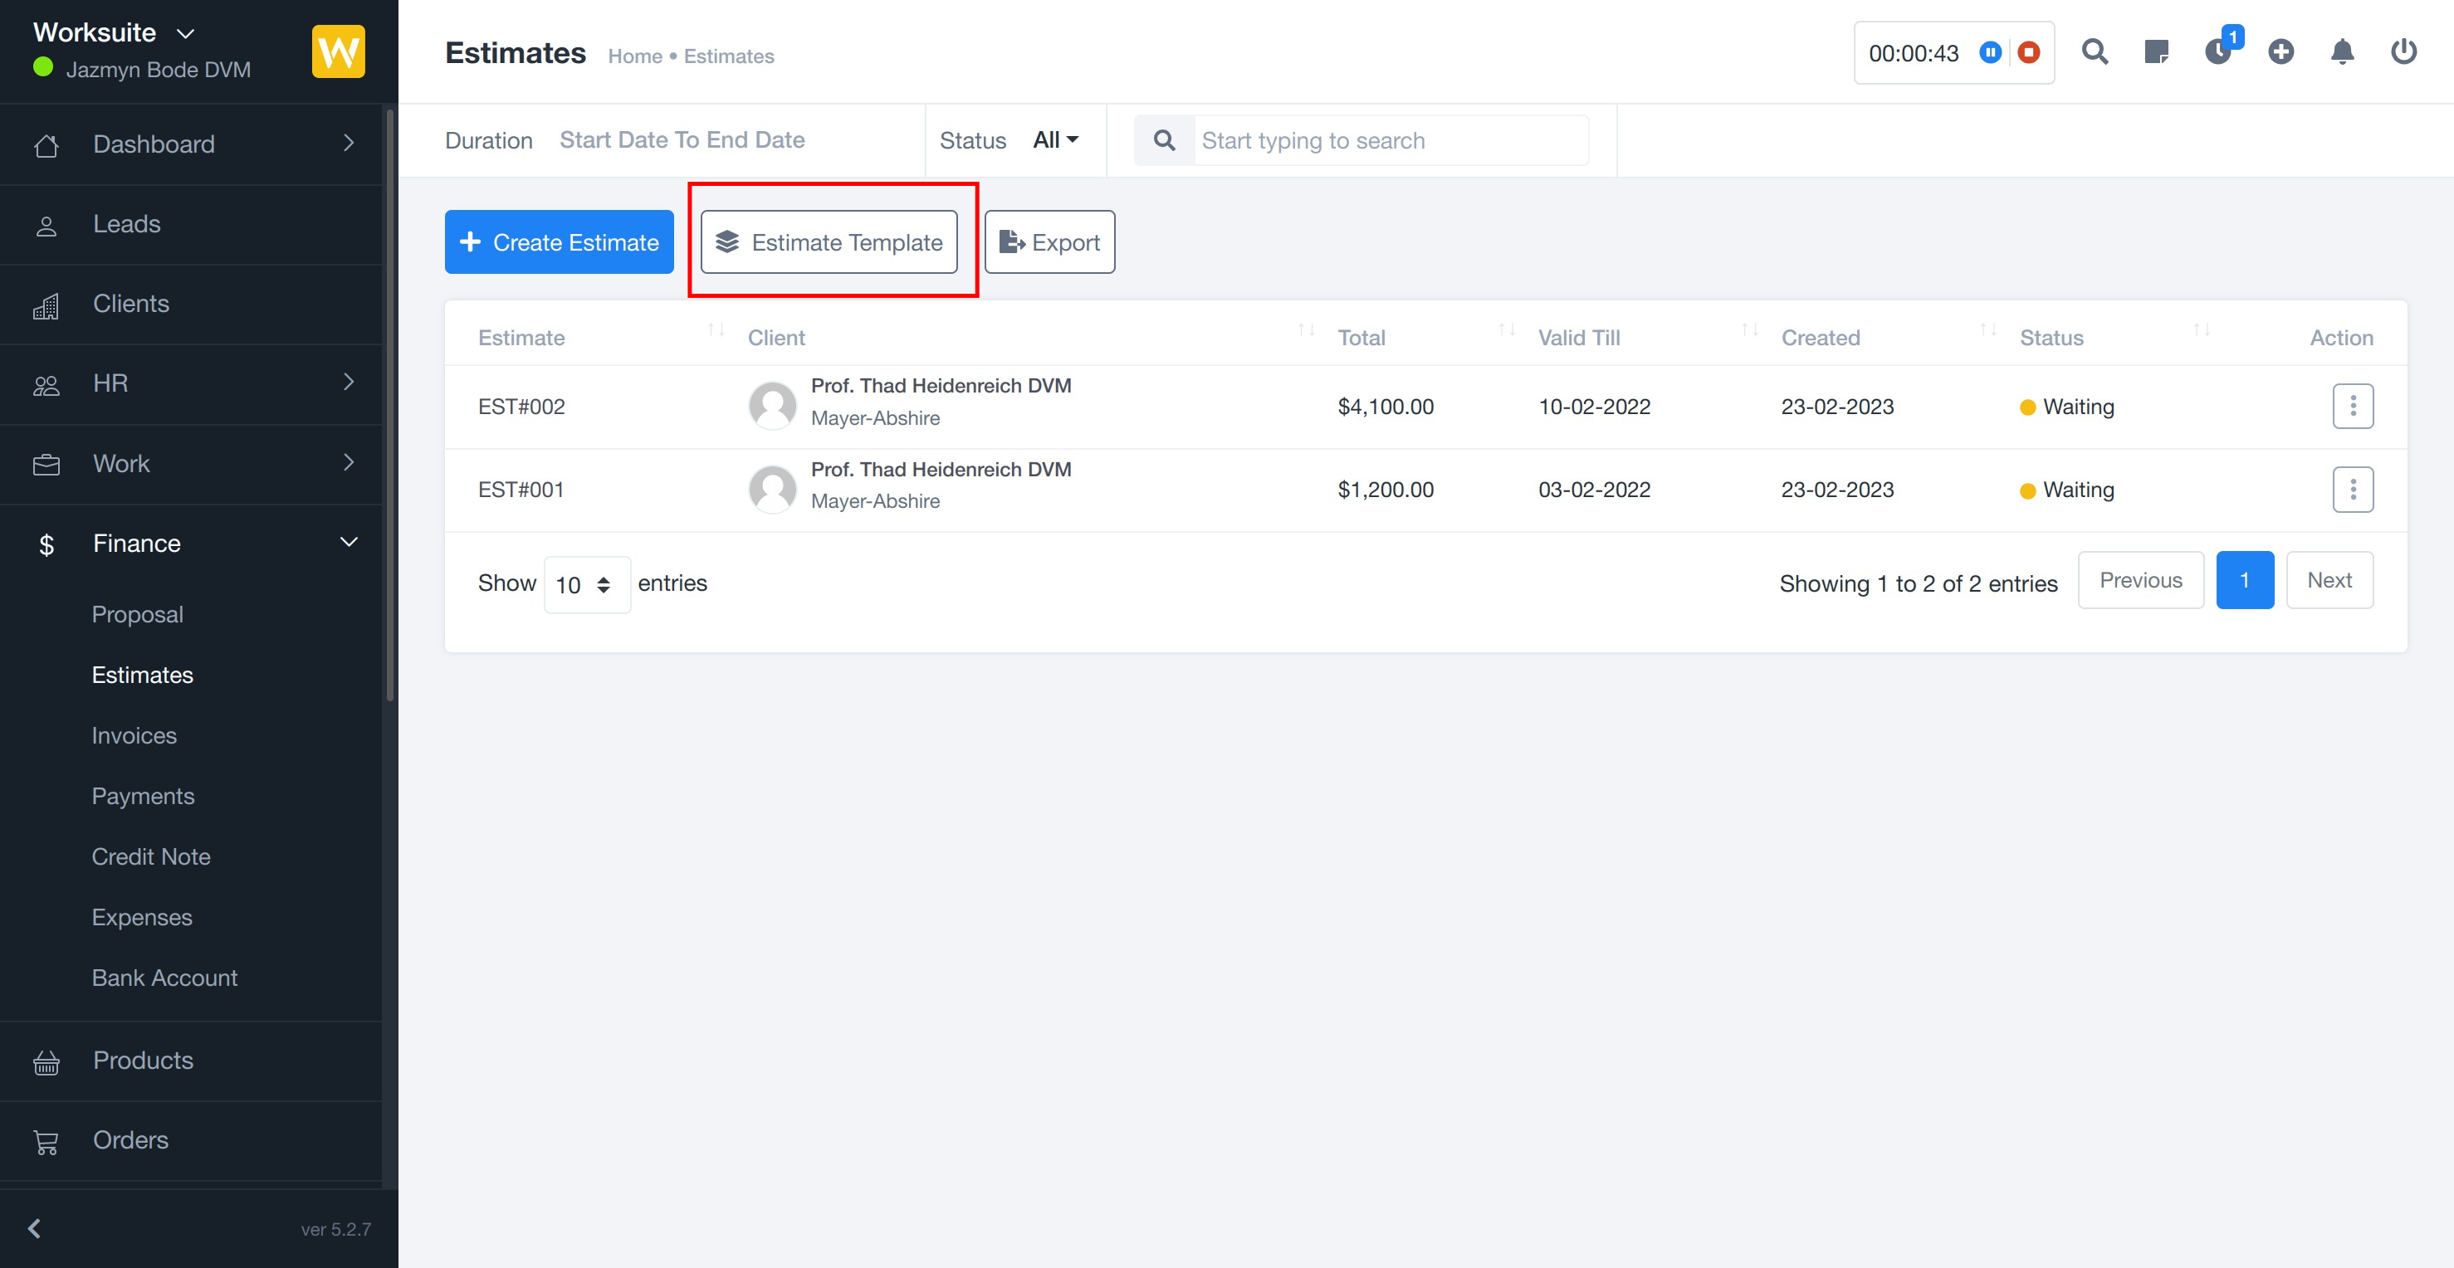Open Invoices in the Finance submenu
Screen dimensions: 2454x1268
(134, 735)
